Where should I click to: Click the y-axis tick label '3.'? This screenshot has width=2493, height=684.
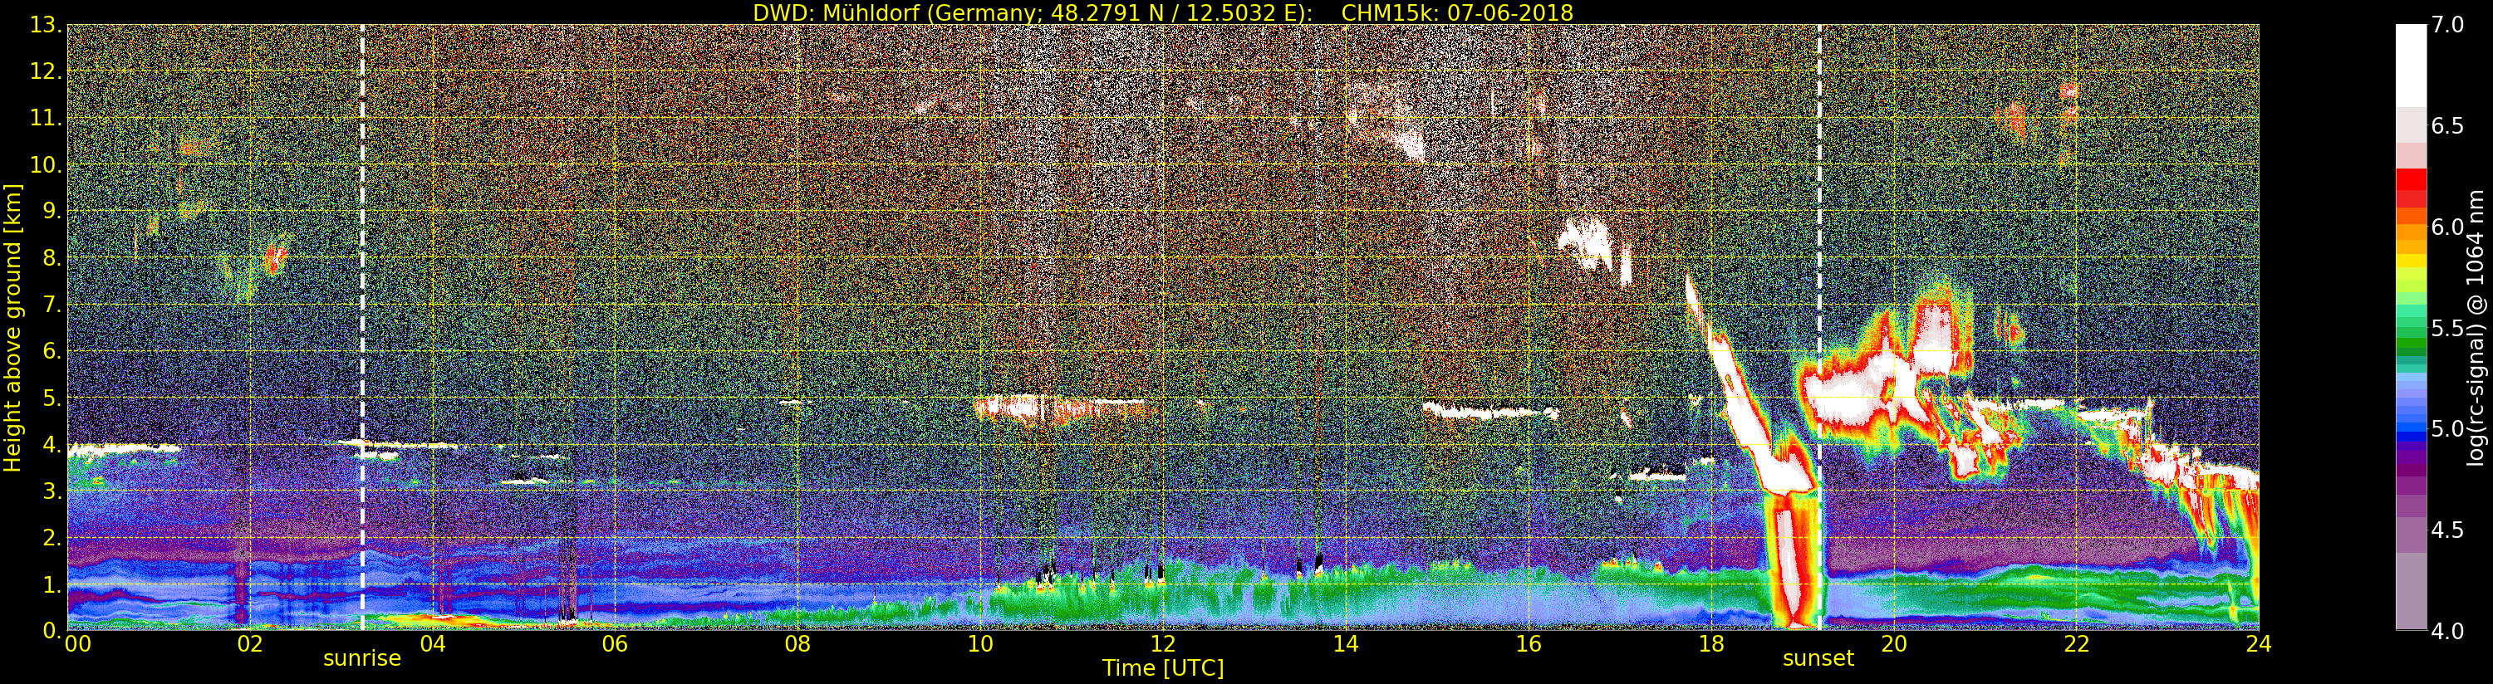tap(52, 491)
